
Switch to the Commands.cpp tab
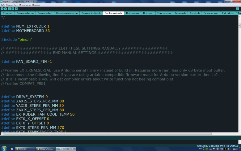point(25,13)
